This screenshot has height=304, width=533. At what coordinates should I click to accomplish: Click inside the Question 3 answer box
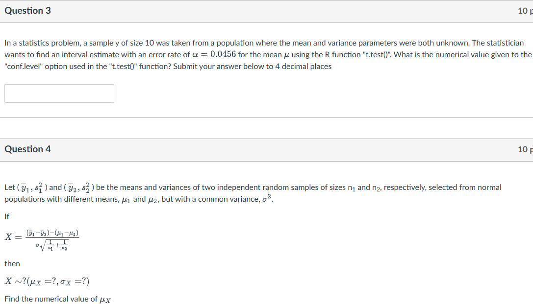click(59, 93)
